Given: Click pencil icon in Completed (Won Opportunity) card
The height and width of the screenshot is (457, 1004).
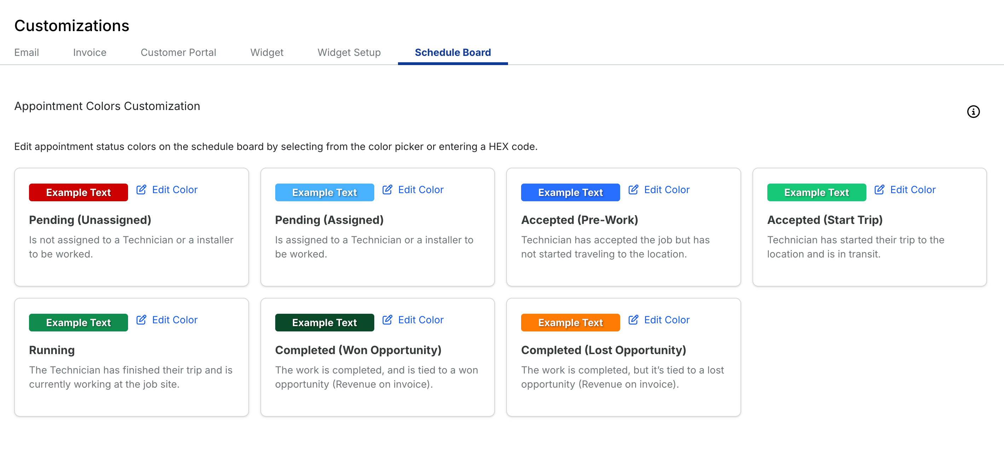Looking at the screenshot, I should [387, 320].
